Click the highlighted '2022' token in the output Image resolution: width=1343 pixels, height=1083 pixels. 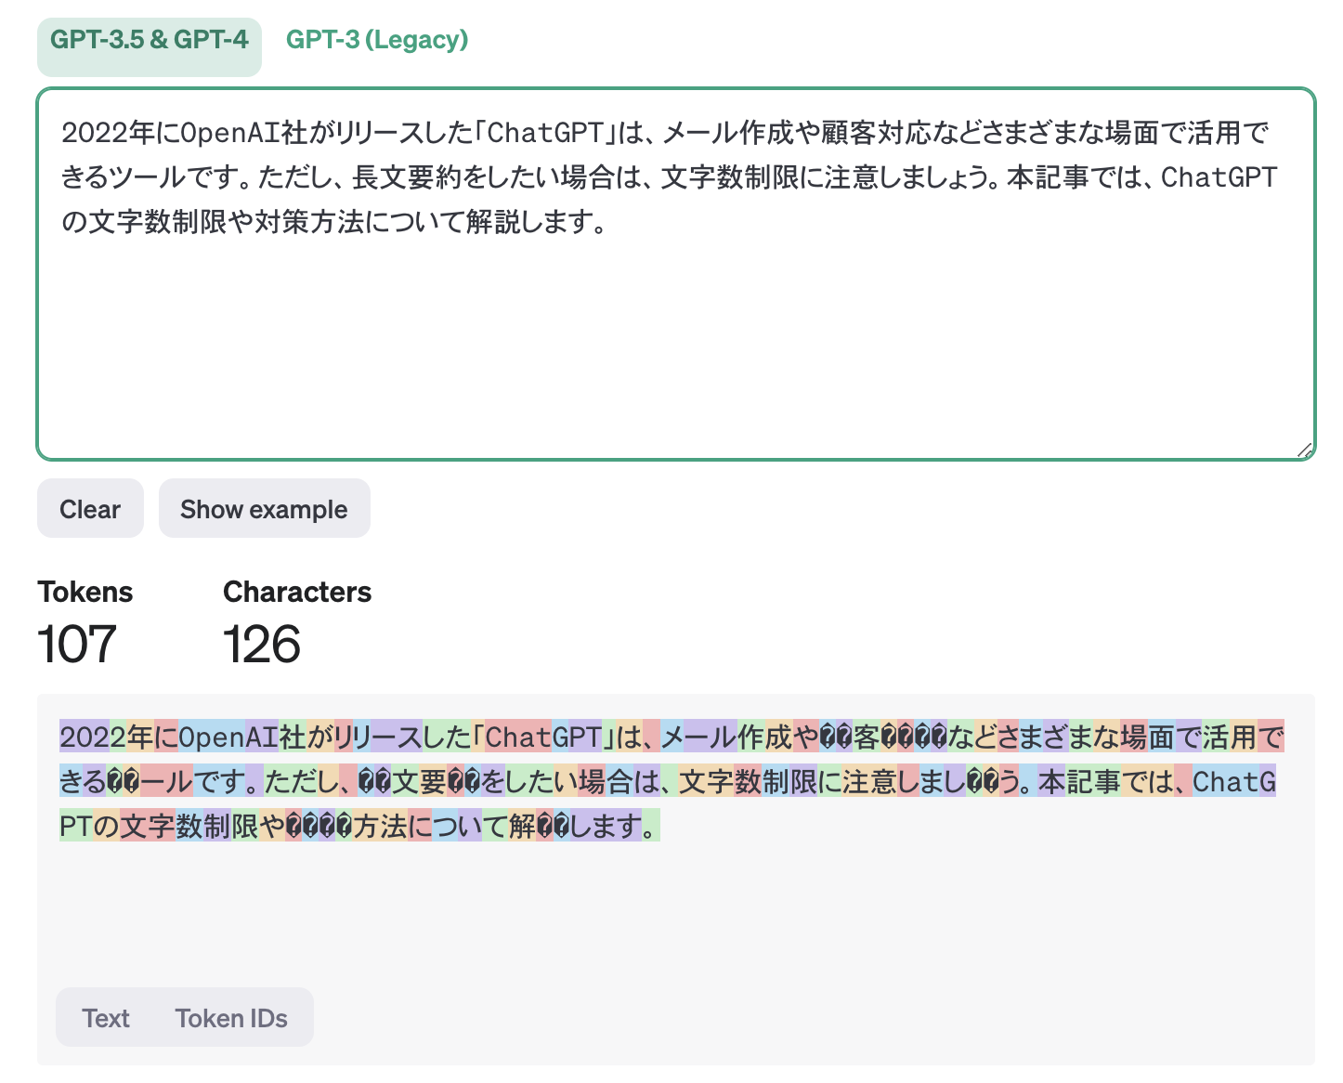85,737
